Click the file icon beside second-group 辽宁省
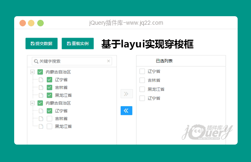Screen dimensions: 251x162 41,111
